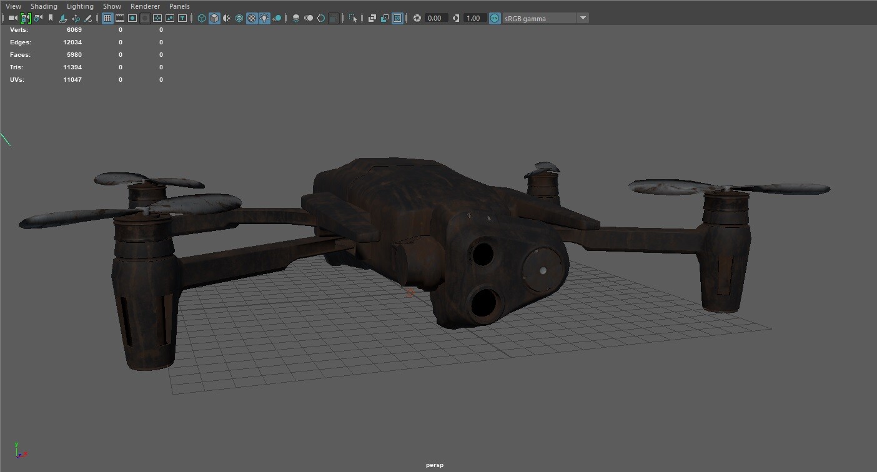The width and height of the screenshot is (877, 472).
Task: Click the Edges count 12034
Action: point(72,42)
